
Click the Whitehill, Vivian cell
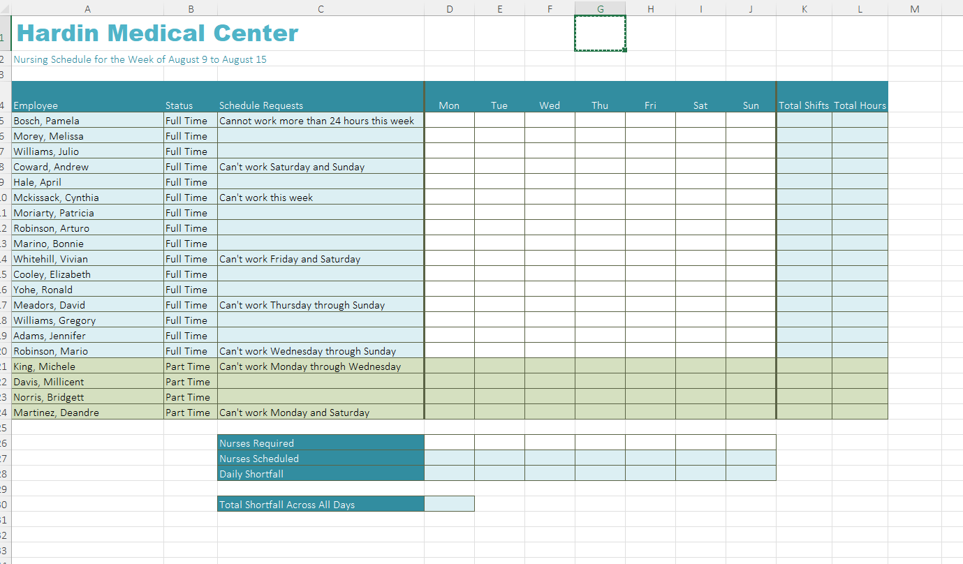tap(88, 259)
